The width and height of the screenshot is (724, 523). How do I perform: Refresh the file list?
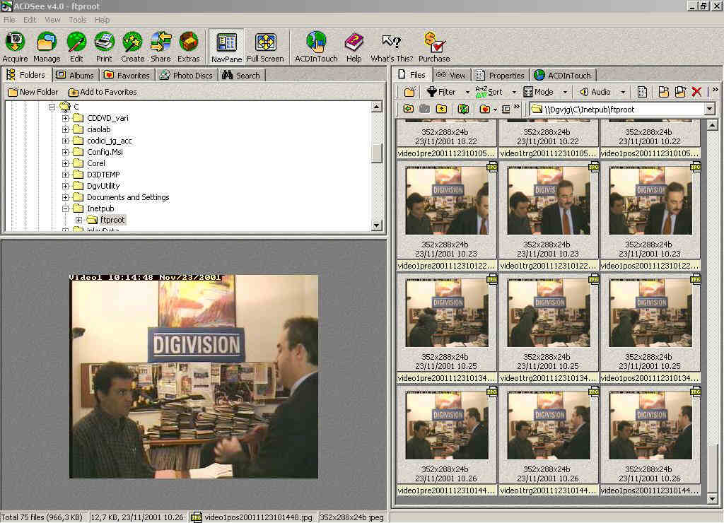pos(463,109)
